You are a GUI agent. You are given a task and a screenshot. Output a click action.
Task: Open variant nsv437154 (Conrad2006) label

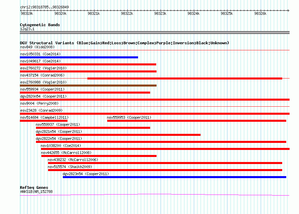pos(42,75)
